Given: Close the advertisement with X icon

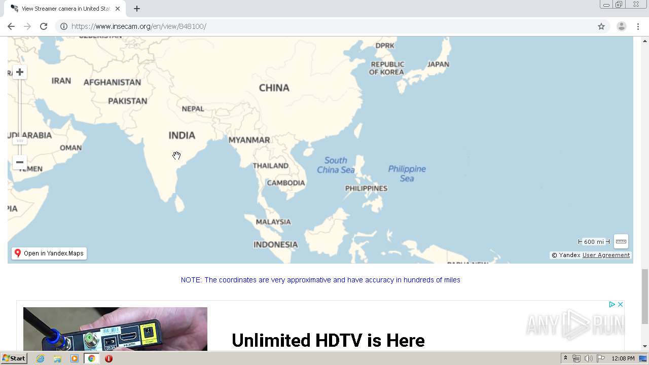Looking at the screenshot, I should (x=620, y=304).
